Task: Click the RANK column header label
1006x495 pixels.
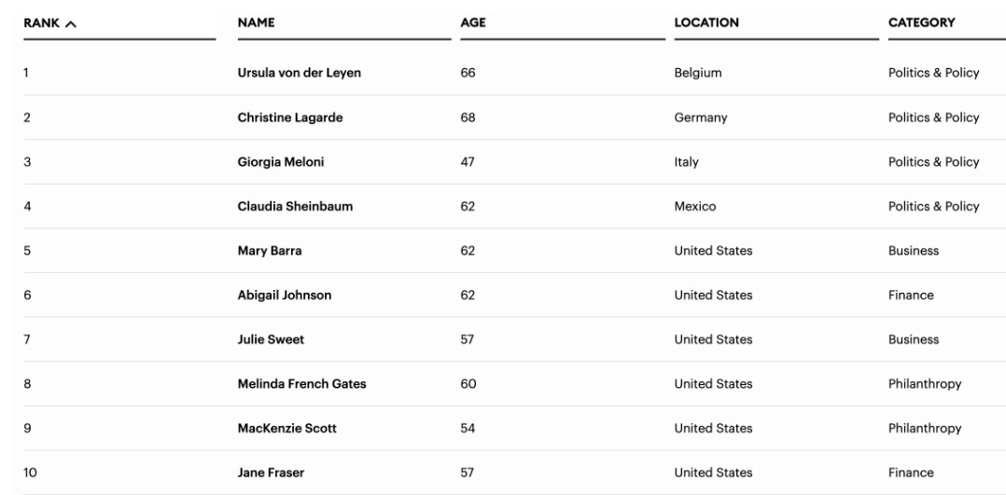Action: tap(42, 23)
